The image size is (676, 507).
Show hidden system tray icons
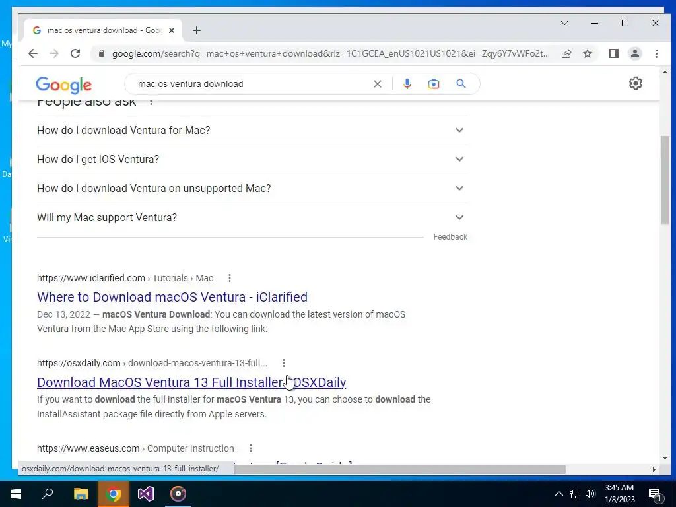click(x=558, y=494)
